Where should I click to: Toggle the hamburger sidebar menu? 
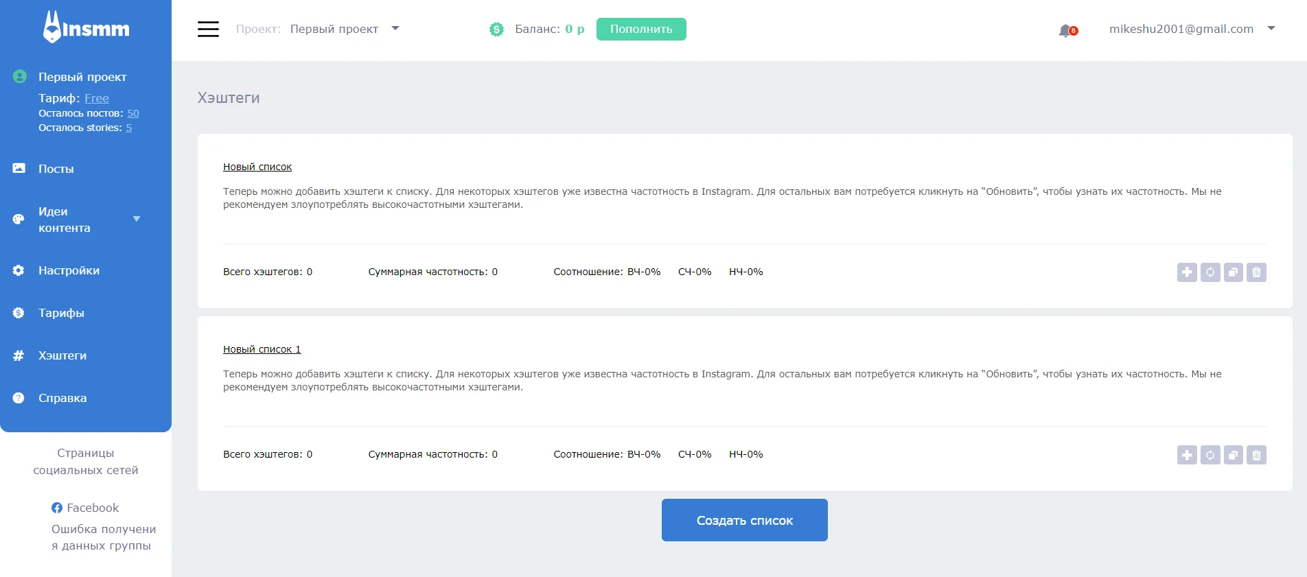[208, 29]
